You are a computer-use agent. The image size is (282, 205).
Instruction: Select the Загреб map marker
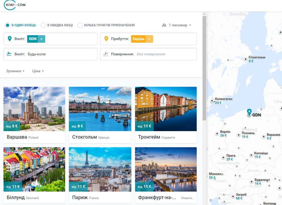point(233,196)
